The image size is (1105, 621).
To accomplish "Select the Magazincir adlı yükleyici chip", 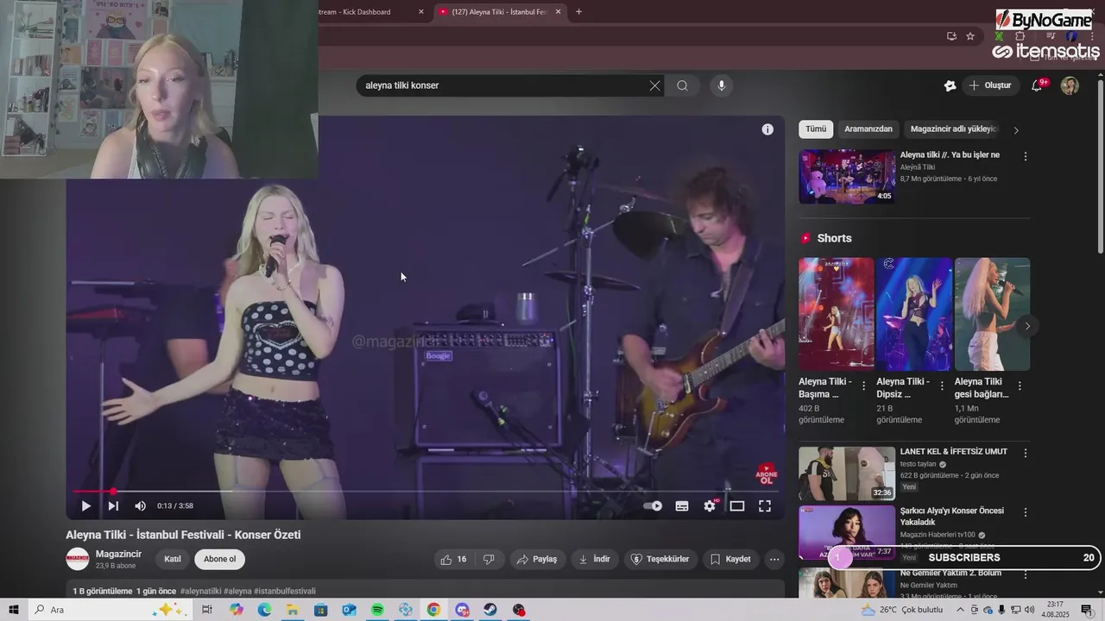I will pyautogui.click(x=953, y=129).
